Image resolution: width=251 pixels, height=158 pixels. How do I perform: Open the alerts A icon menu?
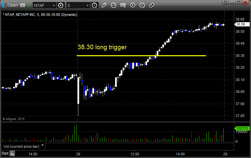[x=142, y=5]
